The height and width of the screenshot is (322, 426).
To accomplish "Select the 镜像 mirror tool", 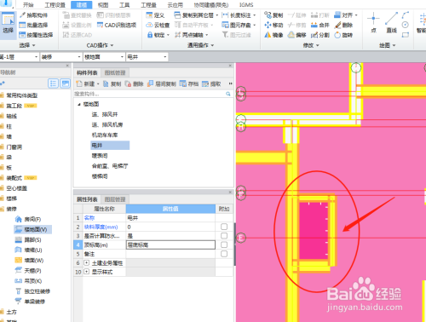I will coord(273,35).
